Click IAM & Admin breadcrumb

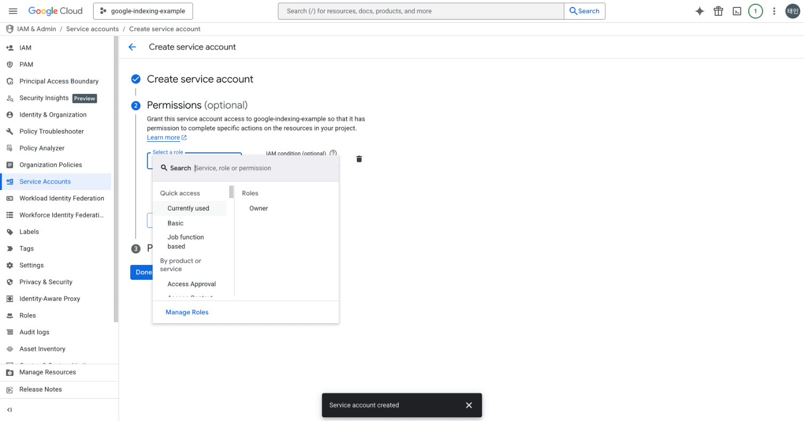click(x=37, y=29)
